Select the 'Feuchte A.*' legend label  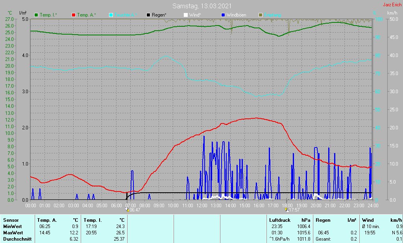coord(126,15)
